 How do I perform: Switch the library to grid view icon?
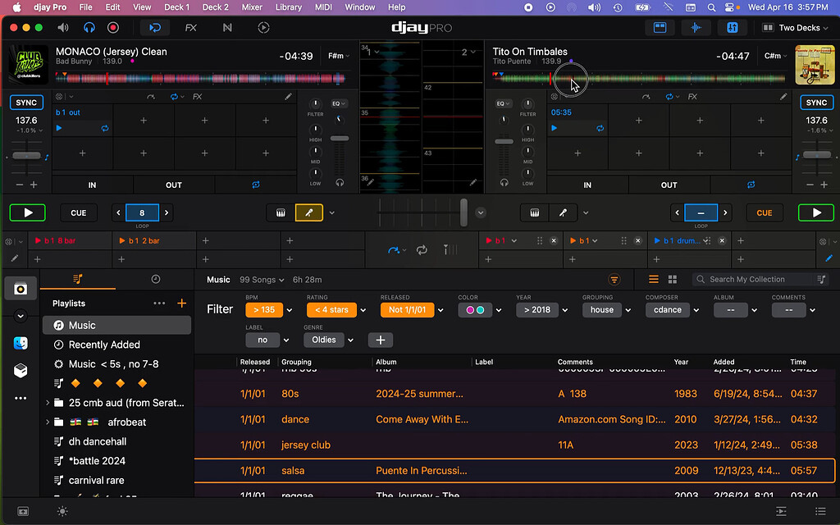[x=672, y=279]
